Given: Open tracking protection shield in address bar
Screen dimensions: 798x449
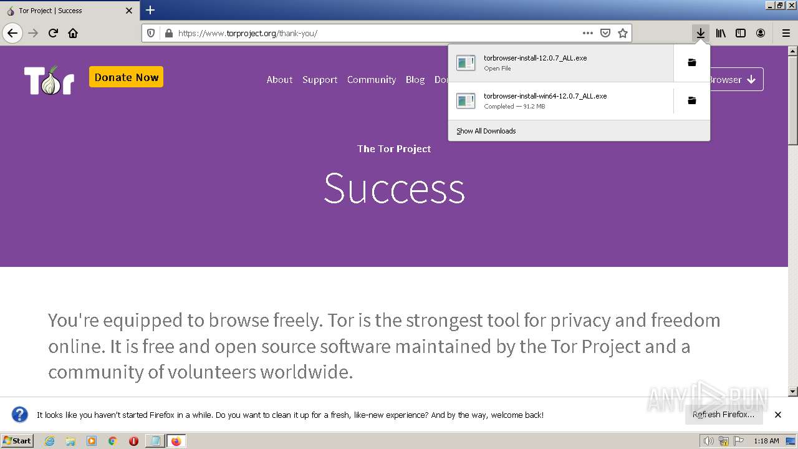Looking at the screenshot, I should coord(151,33).
